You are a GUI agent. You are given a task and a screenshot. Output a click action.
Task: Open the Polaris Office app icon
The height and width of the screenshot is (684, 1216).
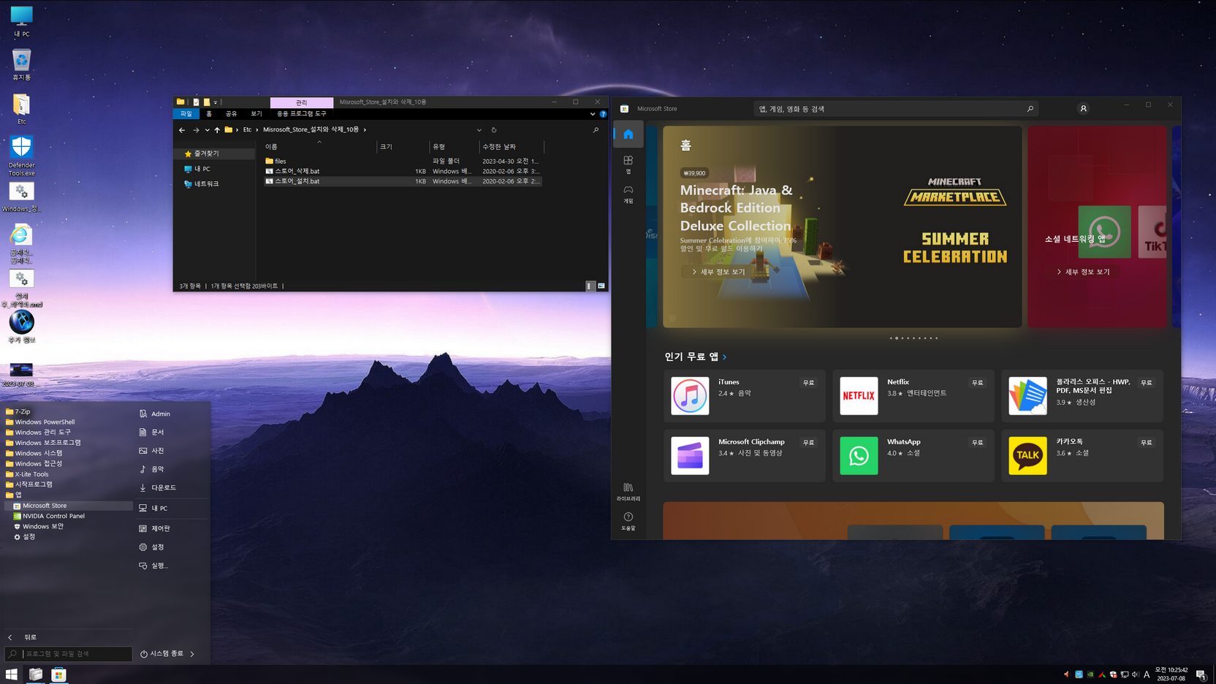[x=1027, y=395]
